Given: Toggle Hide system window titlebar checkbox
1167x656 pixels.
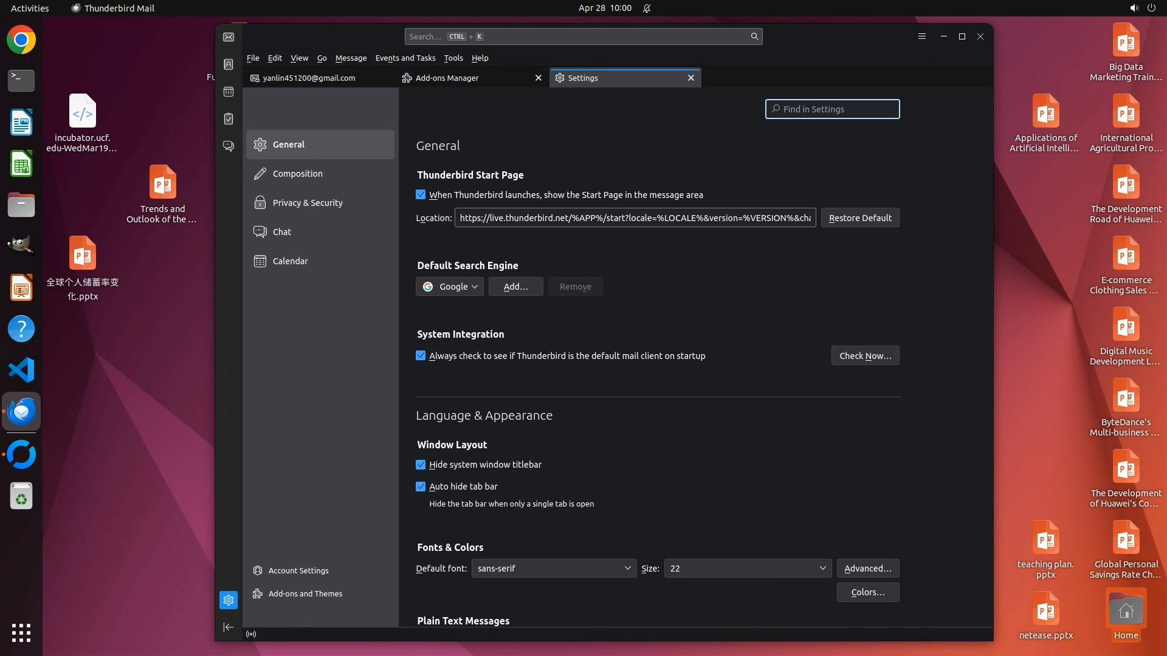Looking at the screenshot, I should 421,465.
